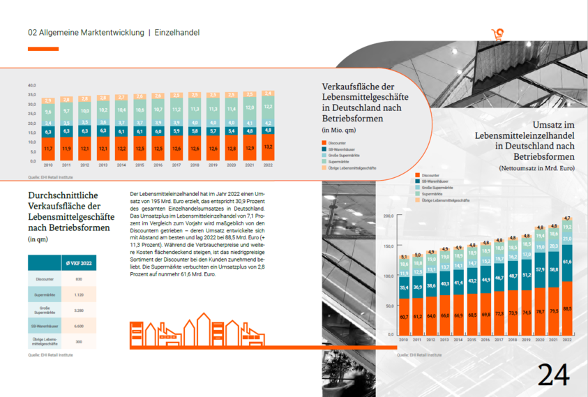588x397 pixels.
Task: Click Supermärkte swatch in Verkaufsfläche chart legend
Action: (x=324, y=161)
